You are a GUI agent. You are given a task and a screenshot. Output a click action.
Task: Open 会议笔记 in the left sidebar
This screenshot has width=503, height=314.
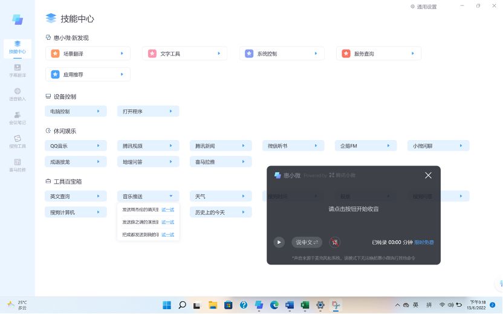(x=18, y=118)
